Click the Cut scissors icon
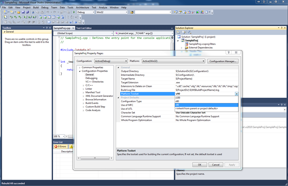The height and width of the screenshot is (186, 288). tap(33, 12)
